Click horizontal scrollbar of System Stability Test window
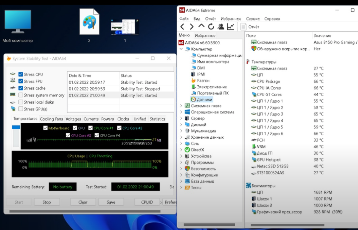The width and height of the screenshot is (358, 230). (85, 211)
